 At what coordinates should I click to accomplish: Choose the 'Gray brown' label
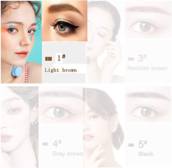(68, 154)
